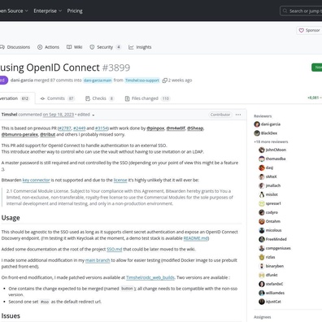Image resolution: width=322 pixels, height=322 pixels.
Task: Open the Pricing page link
Action: (75, 11)
